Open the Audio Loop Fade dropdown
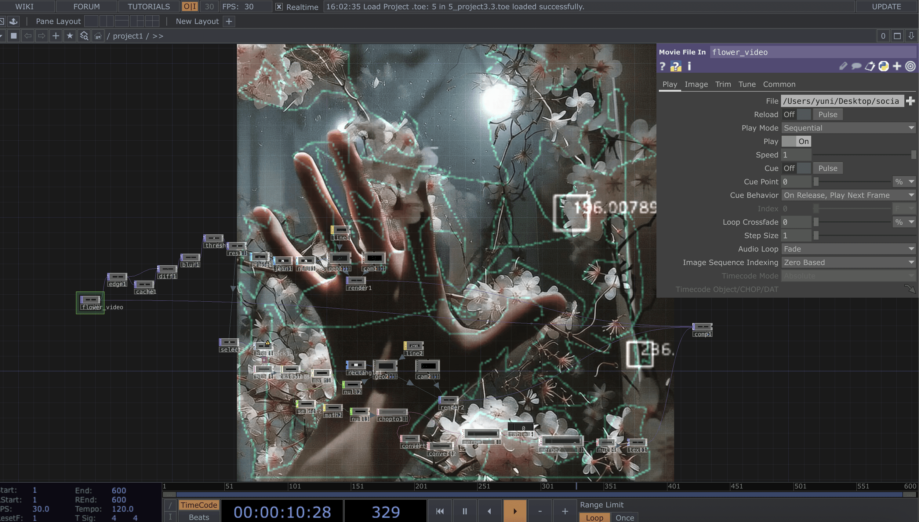This screenshot has width=919, height=522. (x=848, y=249)
